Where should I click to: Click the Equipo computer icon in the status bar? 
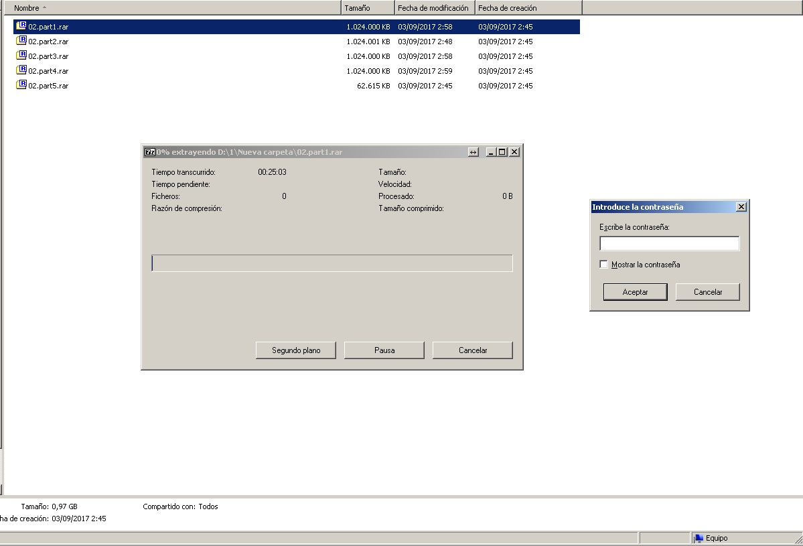699,538
